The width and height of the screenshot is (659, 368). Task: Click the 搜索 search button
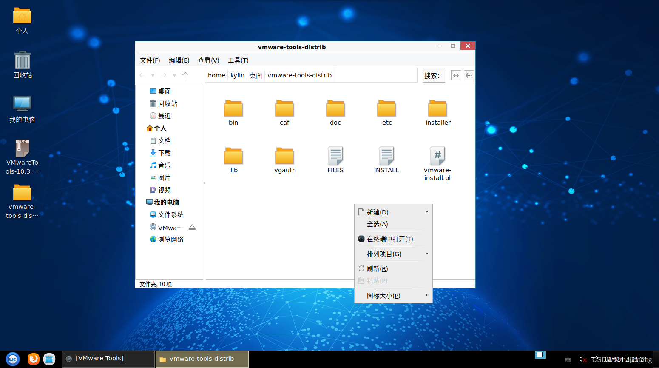[434, 75]
